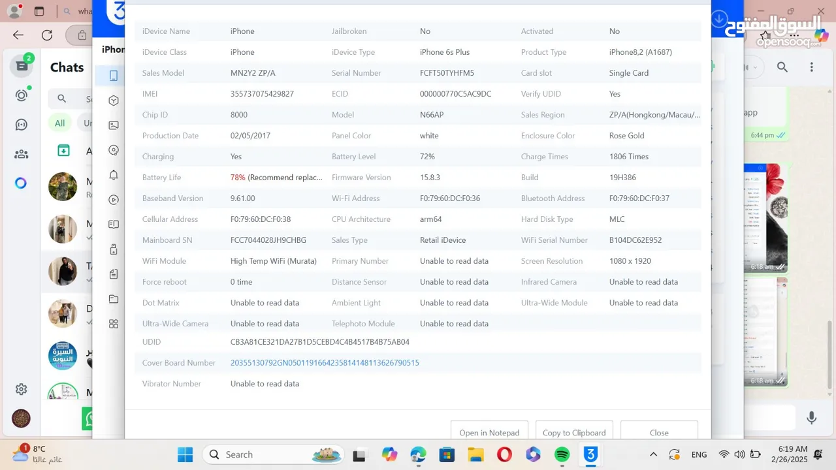Screen dimensions: 836x470
Task: Click the microphone voice message icon
Action: coord(812,418)
